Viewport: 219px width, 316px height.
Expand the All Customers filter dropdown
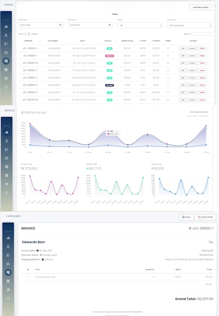[189, 25]
